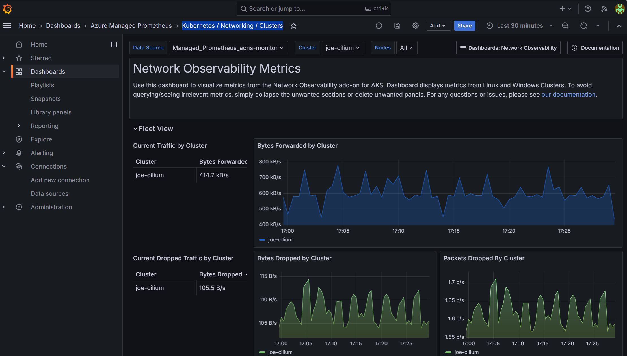Click the Search or jump to field
The height and width of the screenshot is (356, 627).
[314, 9]
